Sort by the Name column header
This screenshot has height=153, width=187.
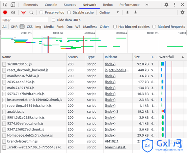click(x=33, y=57)
